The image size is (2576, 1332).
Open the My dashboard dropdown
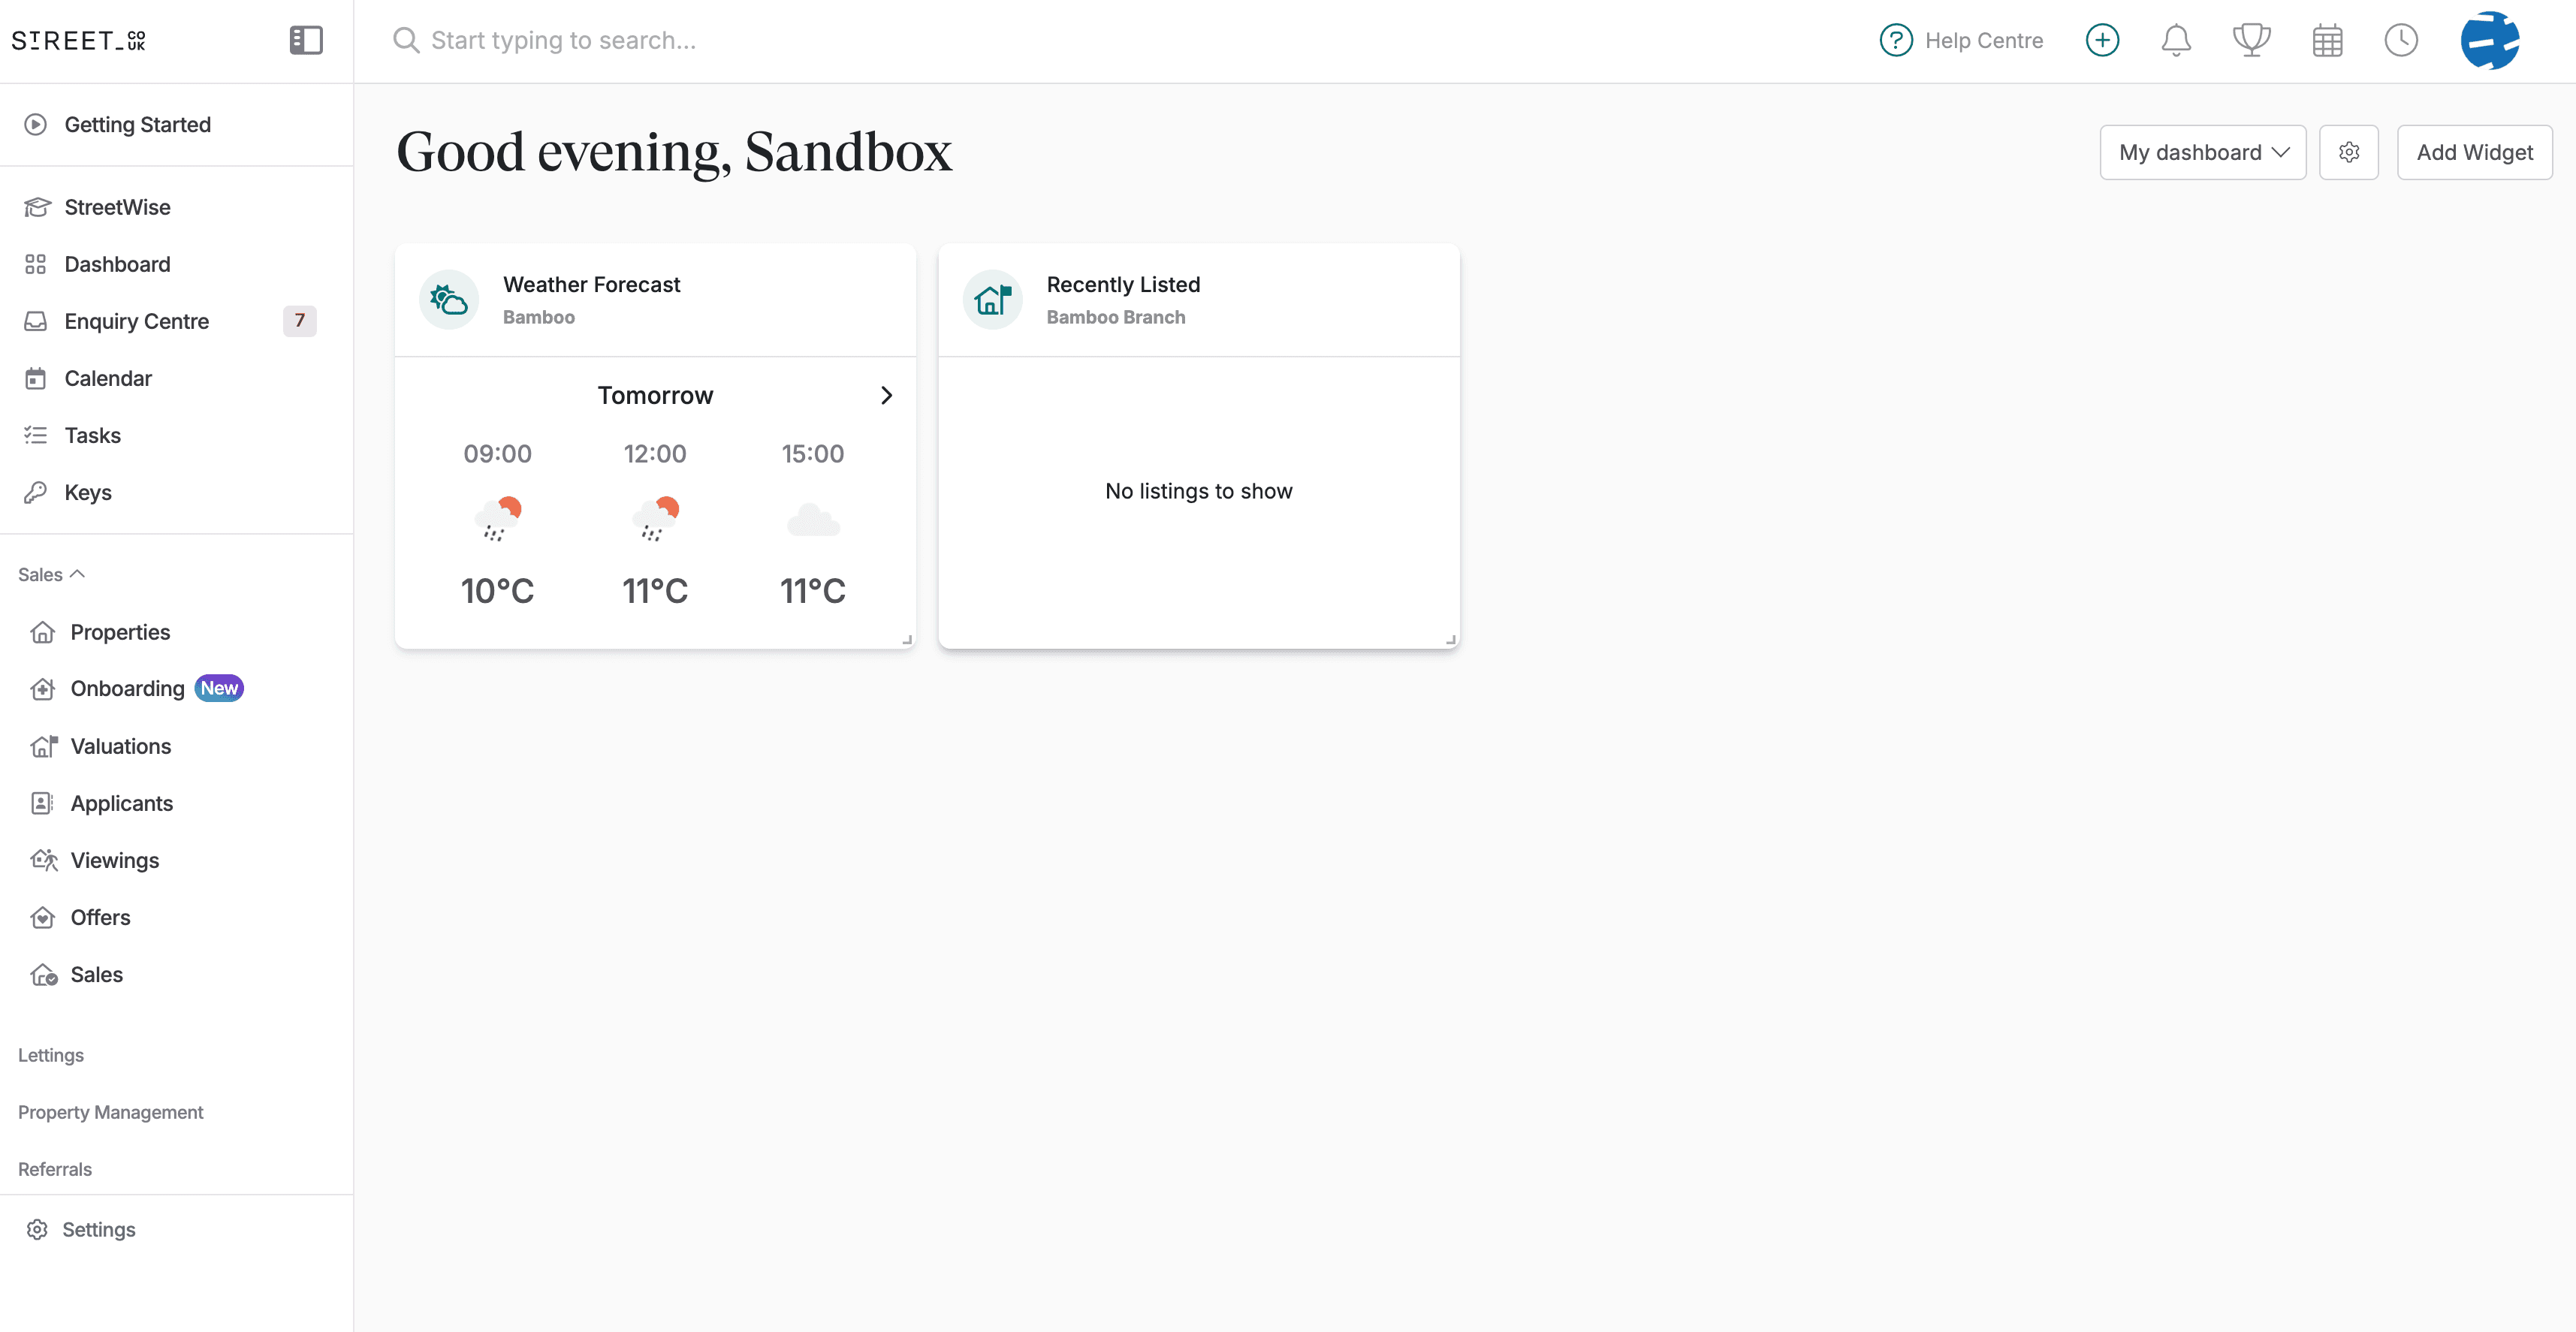(x=2203, y=152)
